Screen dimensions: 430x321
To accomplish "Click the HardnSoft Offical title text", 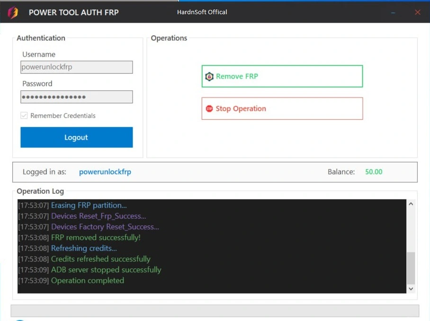I will [202, 12].
